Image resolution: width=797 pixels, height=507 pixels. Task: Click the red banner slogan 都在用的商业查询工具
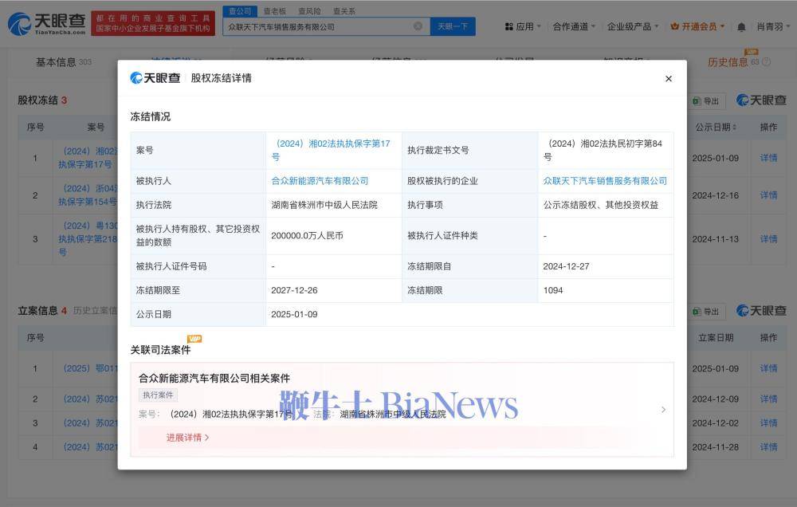pos(153,18)
